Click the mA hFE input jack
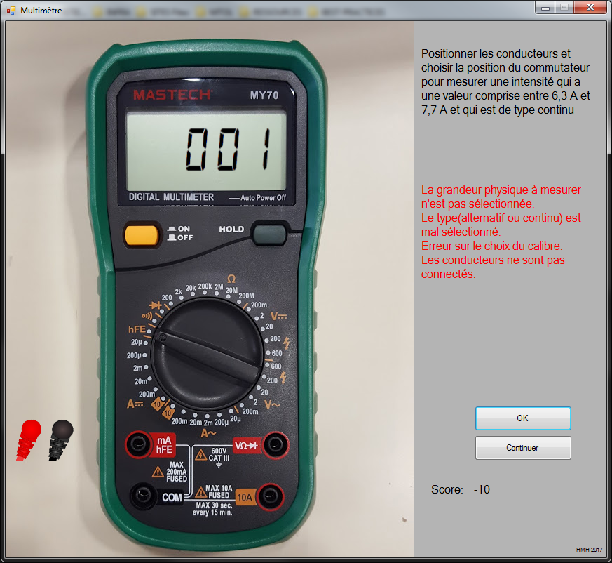The height and width of the screenshot is (563, 612). (x=136, y=444)
